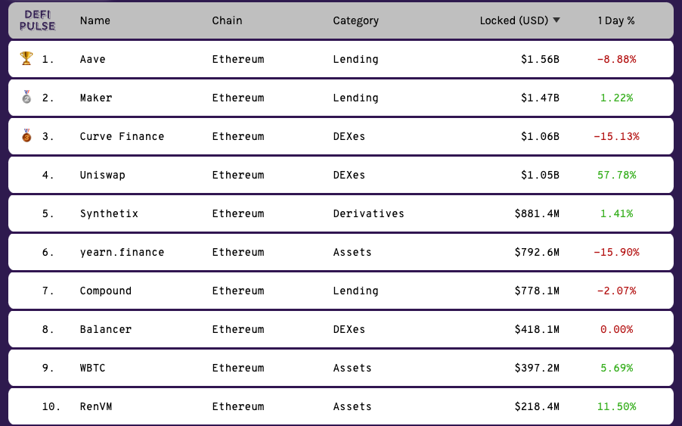Click the silver medal icon beside Maker

point(26,97)
